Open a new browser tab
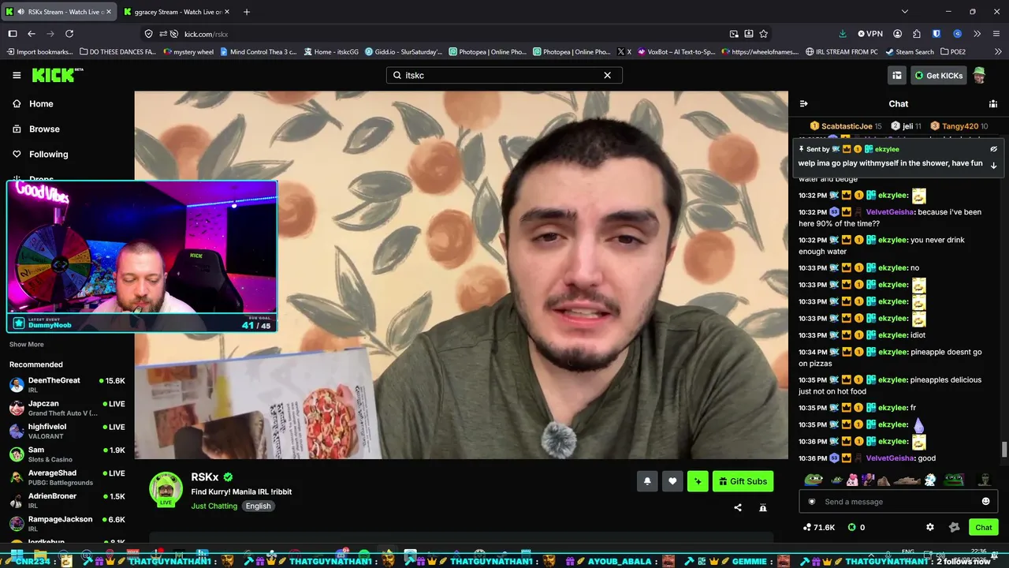The height and width of the screenshot is (568, 1009). 247,12
